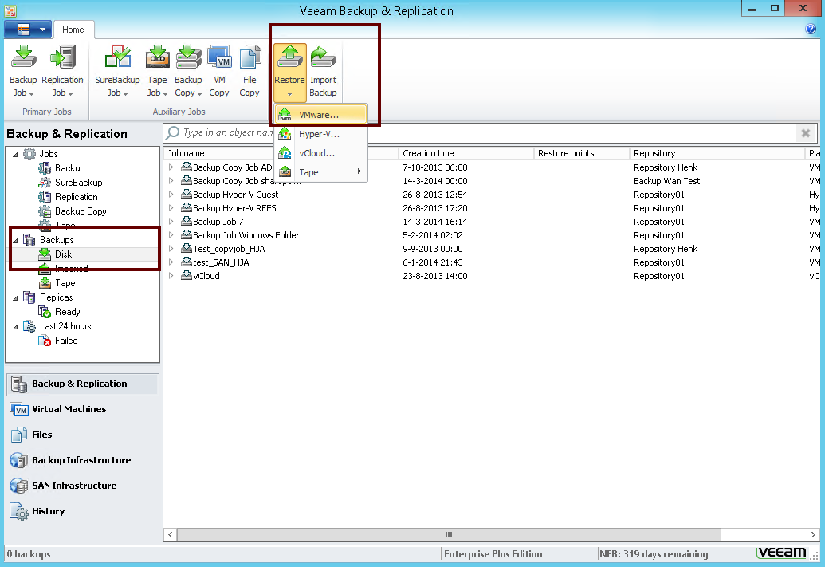The width and height of the screenshot is (825, 567).
Task: Start File Copy from the ribbon
Action: pyautogui.click(x=249, y=71)
